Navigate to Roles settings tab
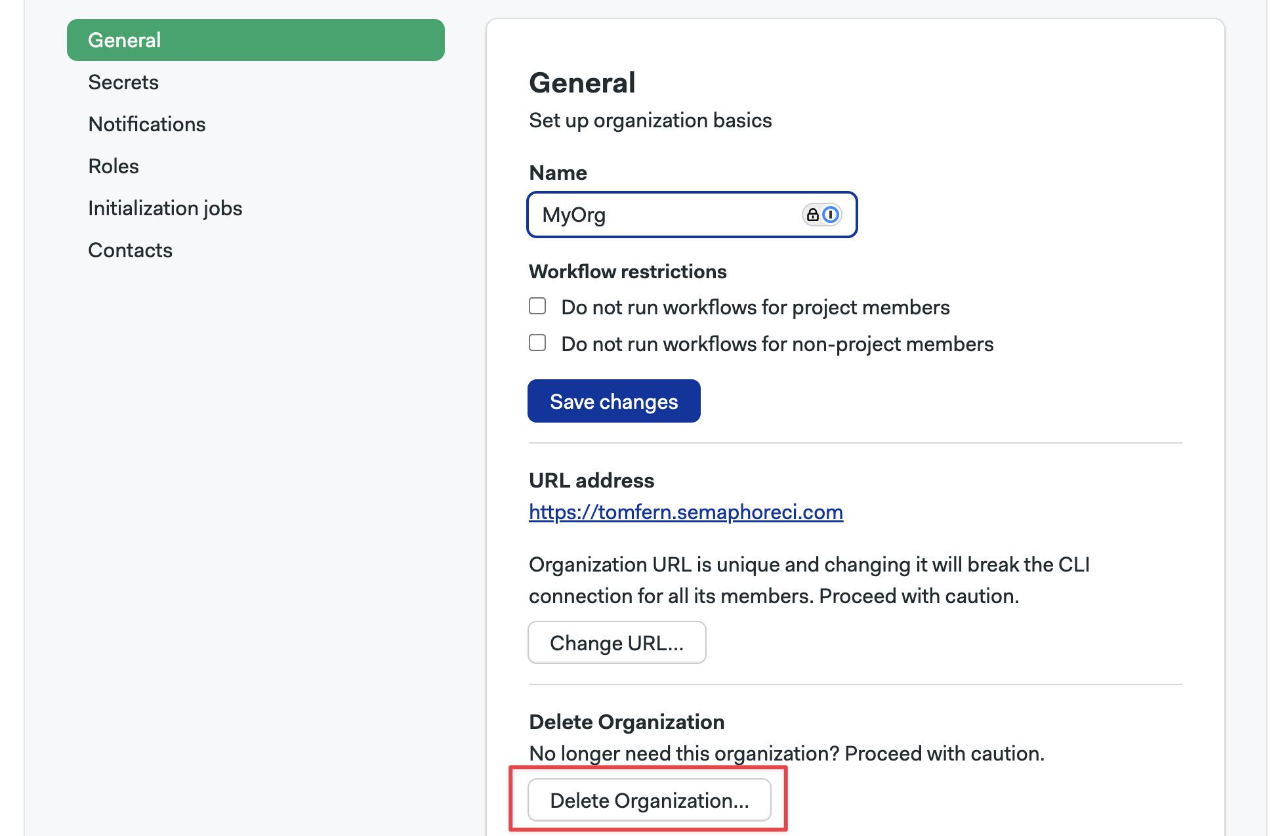 [112, 166]
